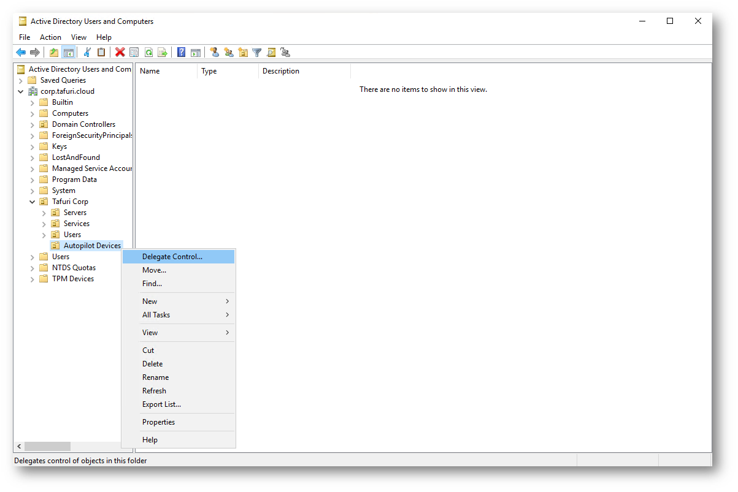Image resolution: width=738 pixels, height=492 pixels.
Task: Click the Export List toolbar icon
Action: [x=163, y=53]
